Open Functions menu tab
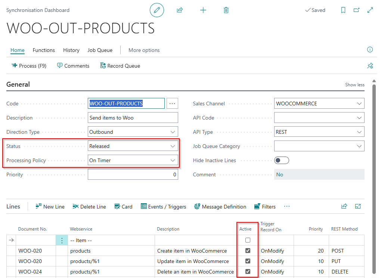This screenshot has width=381, height=278. point(44,50)
